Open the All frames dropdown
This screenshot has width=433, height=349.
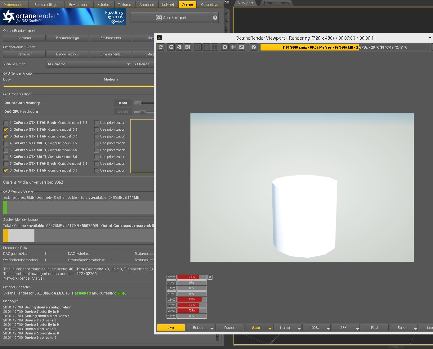[x=143, y=64]
